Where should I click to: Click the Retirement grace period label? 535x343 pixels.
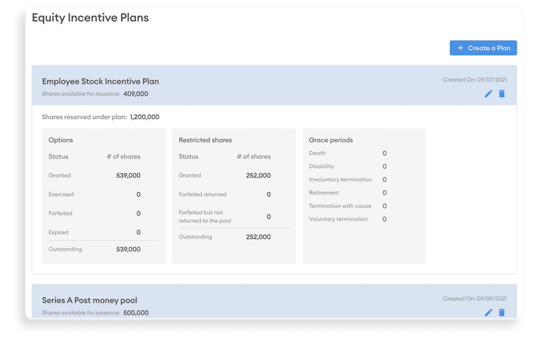tap(324, 192)
